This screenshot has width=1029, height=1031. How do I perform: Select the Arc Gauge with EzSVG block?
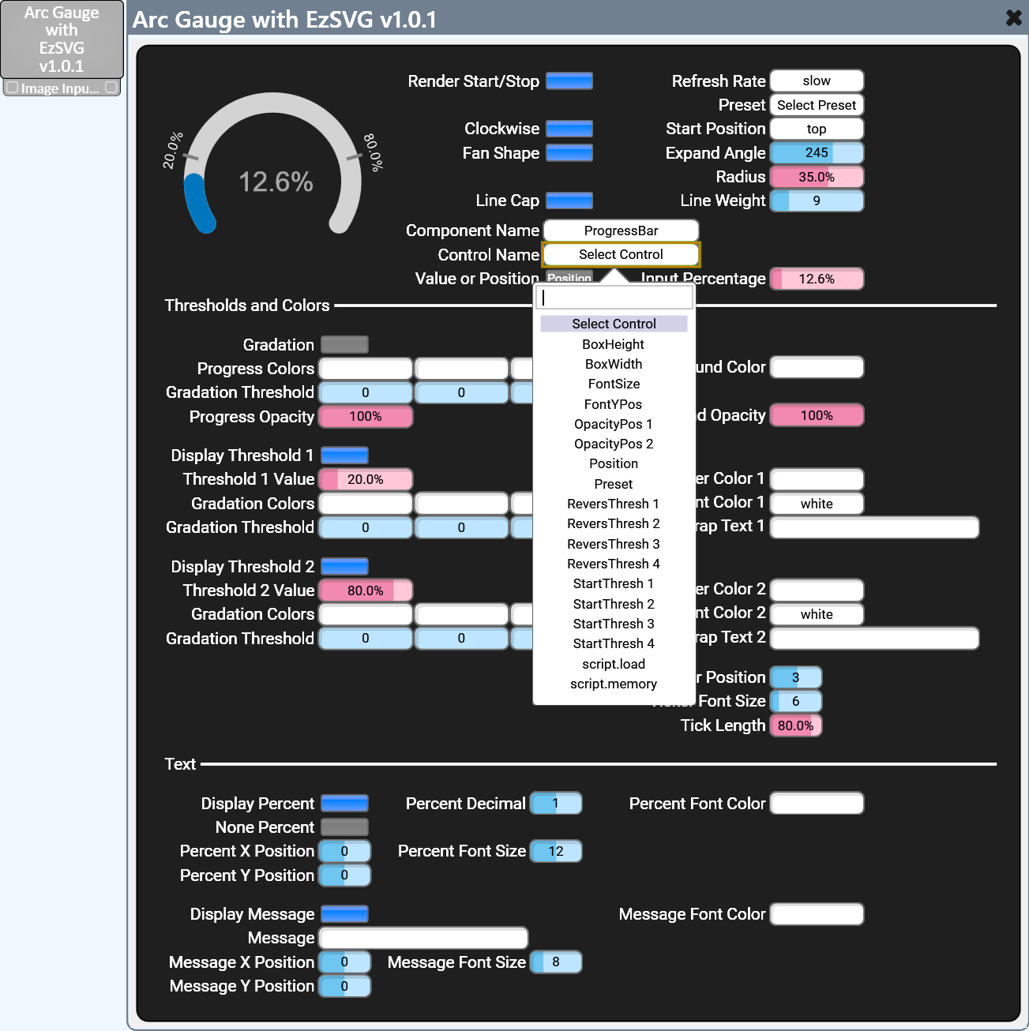tap(62, 39)
